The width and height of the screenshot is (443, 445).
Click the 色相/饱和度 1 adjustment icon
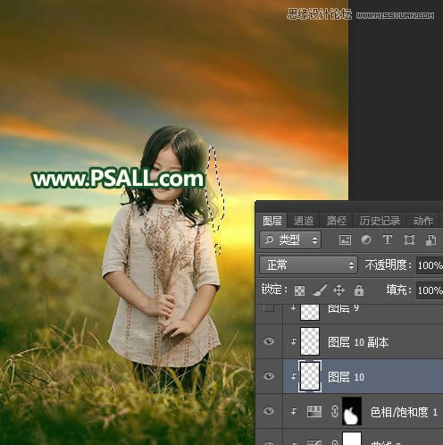(314, 411)
